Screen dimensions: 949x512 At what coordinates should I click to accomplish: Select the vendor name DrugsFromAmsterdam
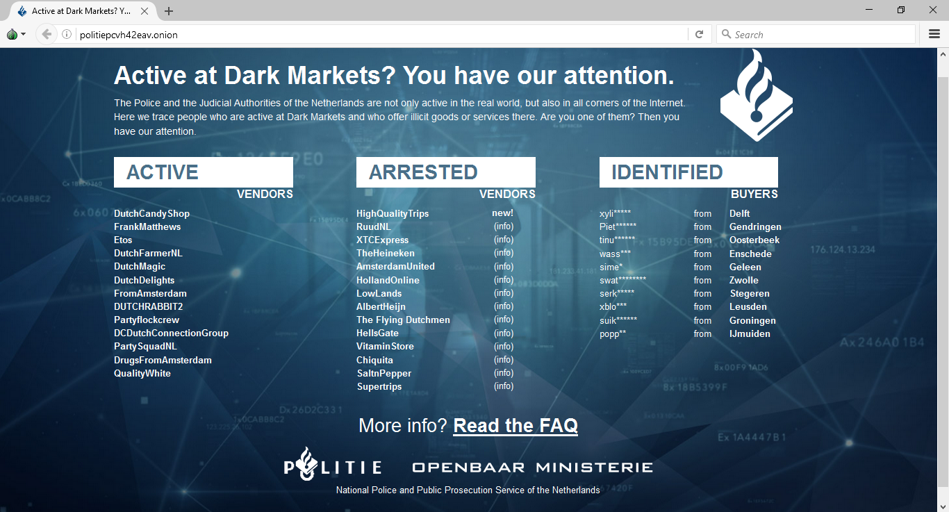(x=163, y=360)
